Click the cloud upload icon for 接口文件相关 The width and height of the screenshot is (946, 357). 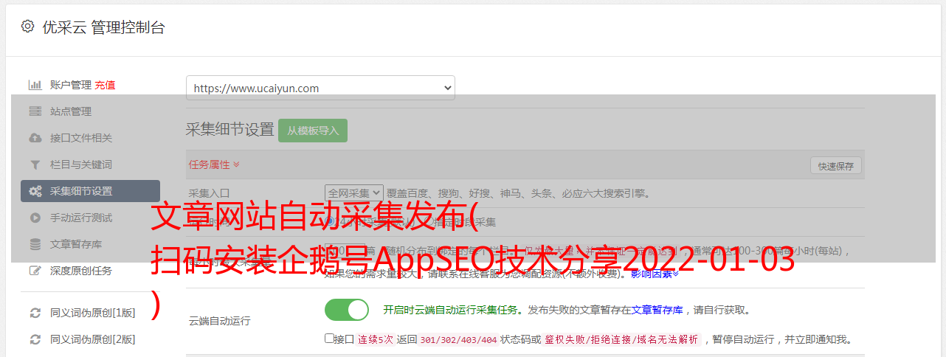35,138
